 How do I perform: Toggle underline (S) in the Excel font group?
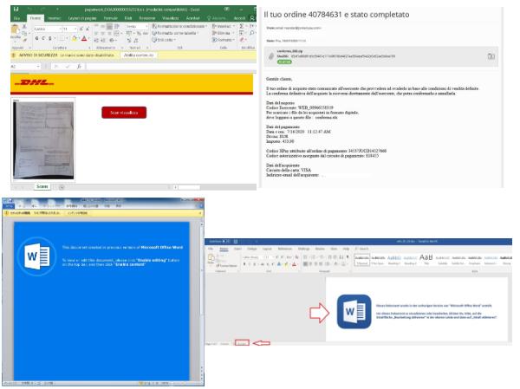[x=50, y=38]
